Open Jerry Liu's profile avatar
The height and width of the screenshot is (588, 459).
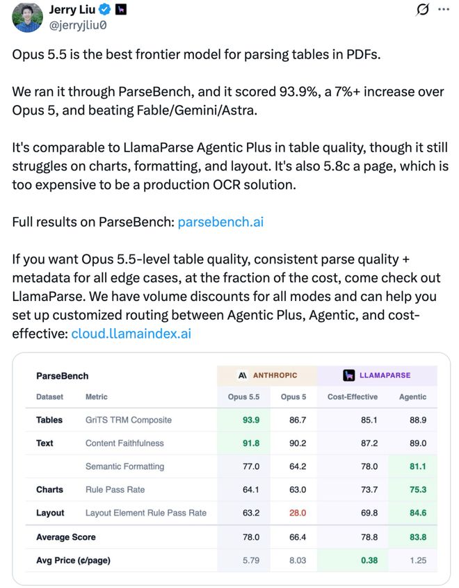tap(27, 17)
